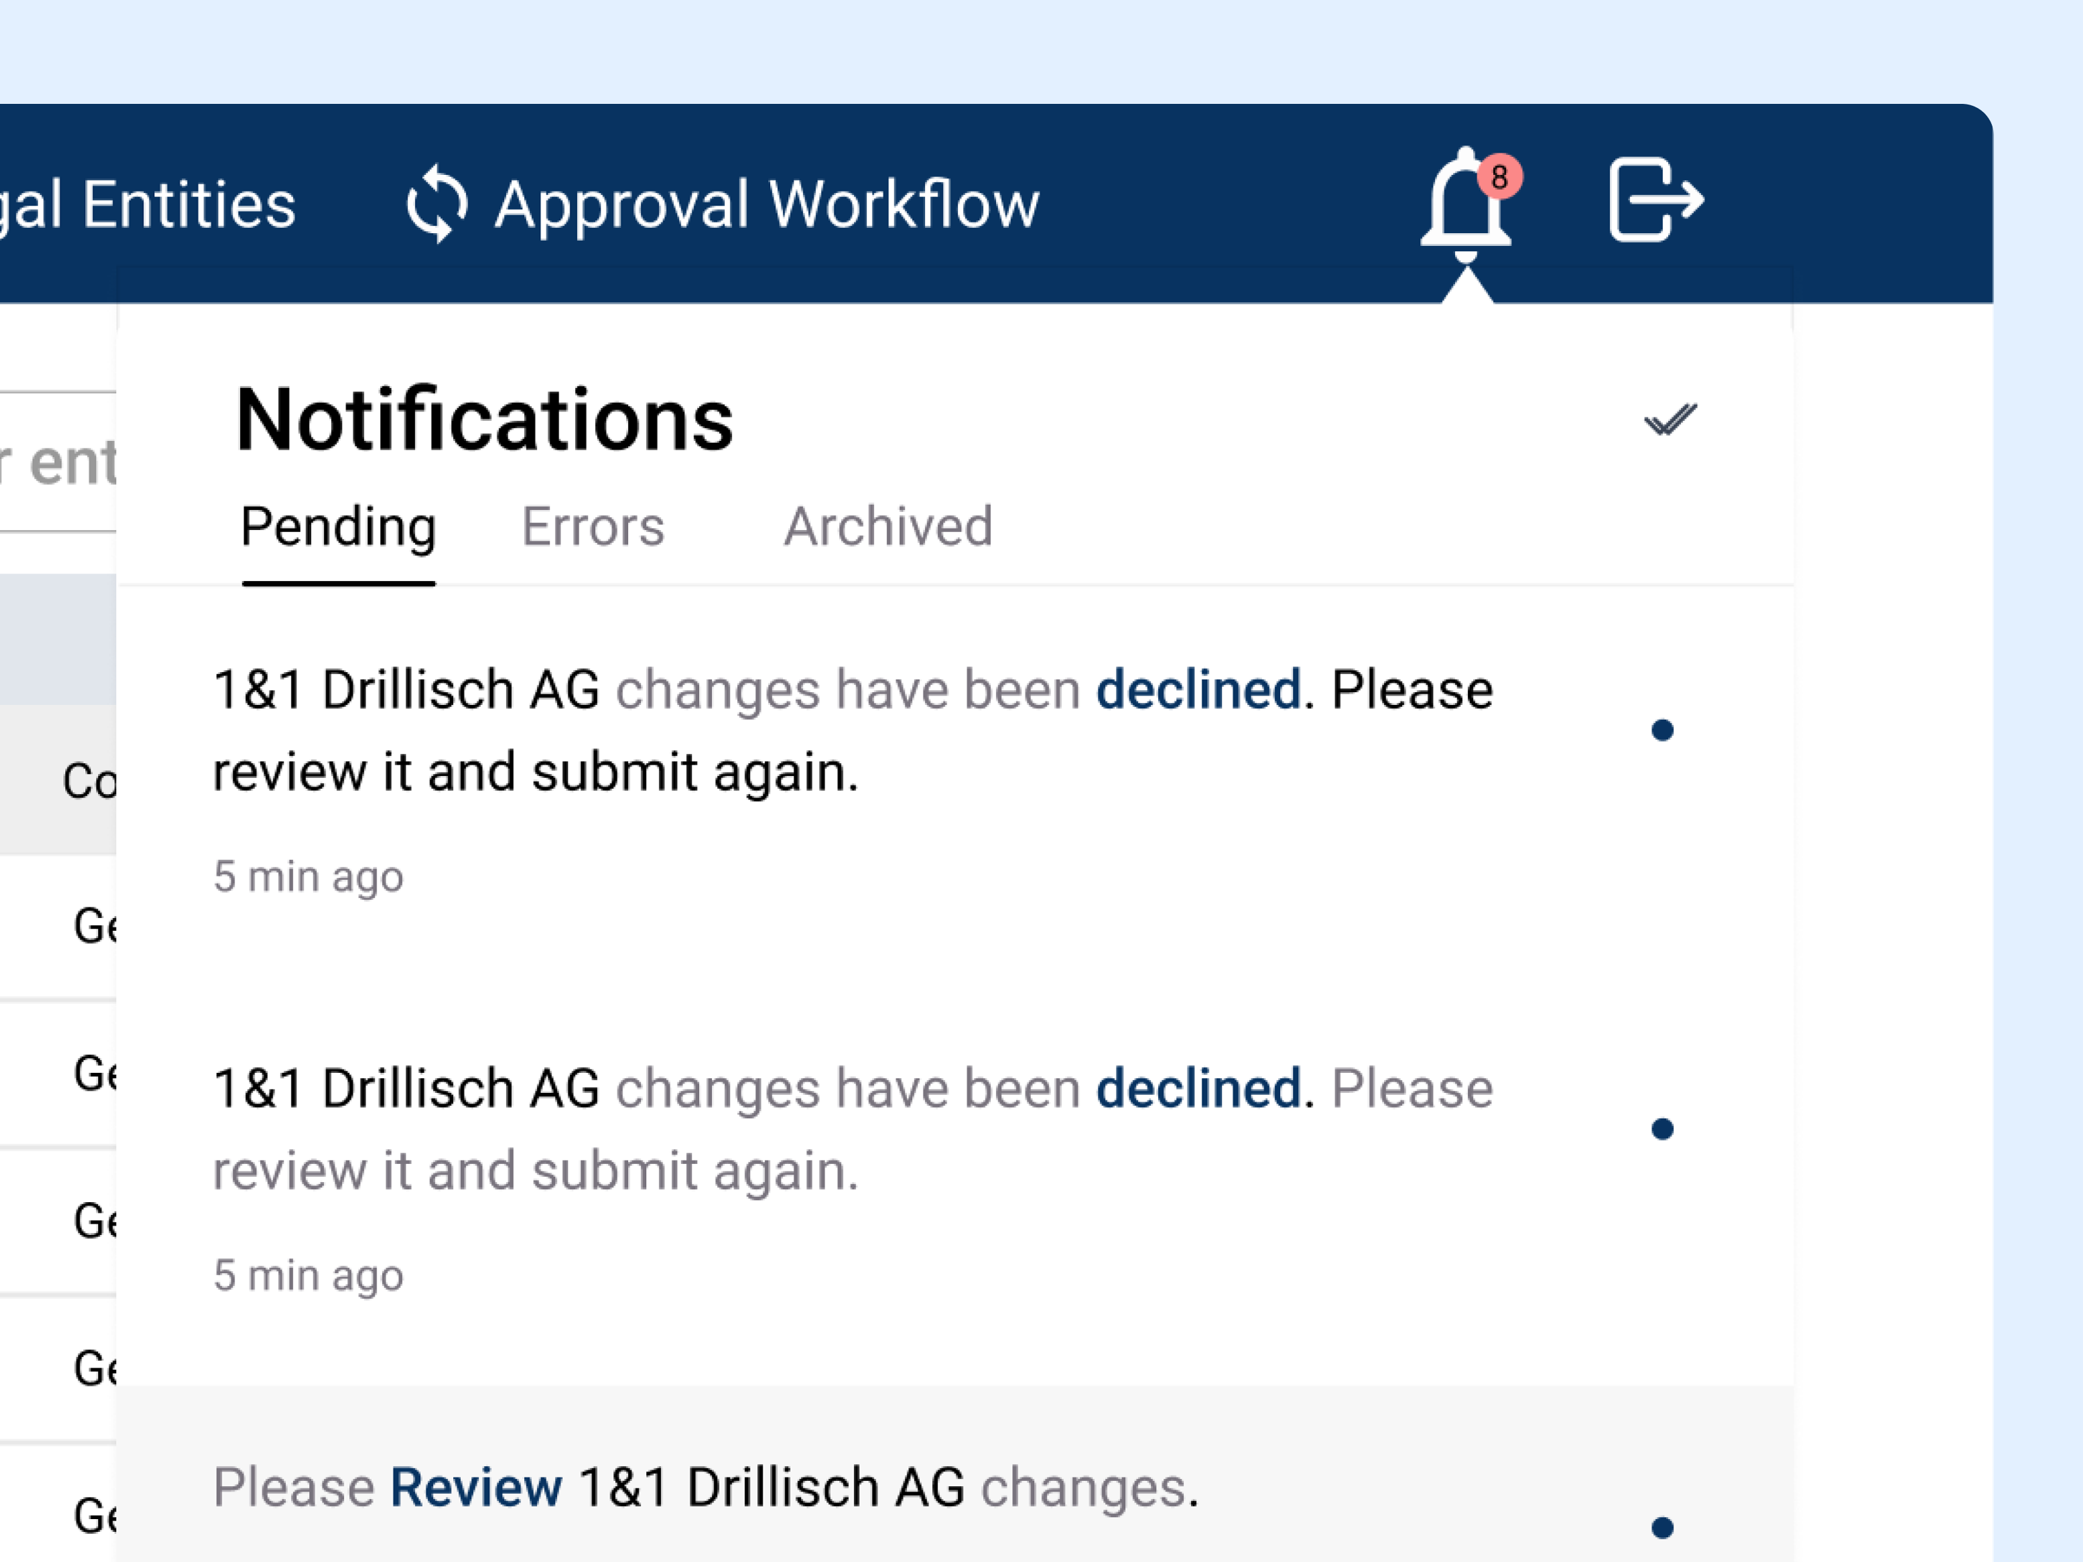The width and height of the screenshot is (2083, 1562).
Task: Click the declined link in grayed second notification
Action: [1199, 1088]
